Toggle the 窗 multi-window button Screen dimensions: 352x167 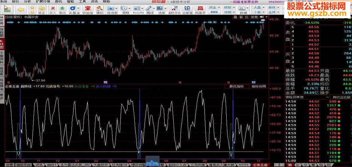click(241, 17)
